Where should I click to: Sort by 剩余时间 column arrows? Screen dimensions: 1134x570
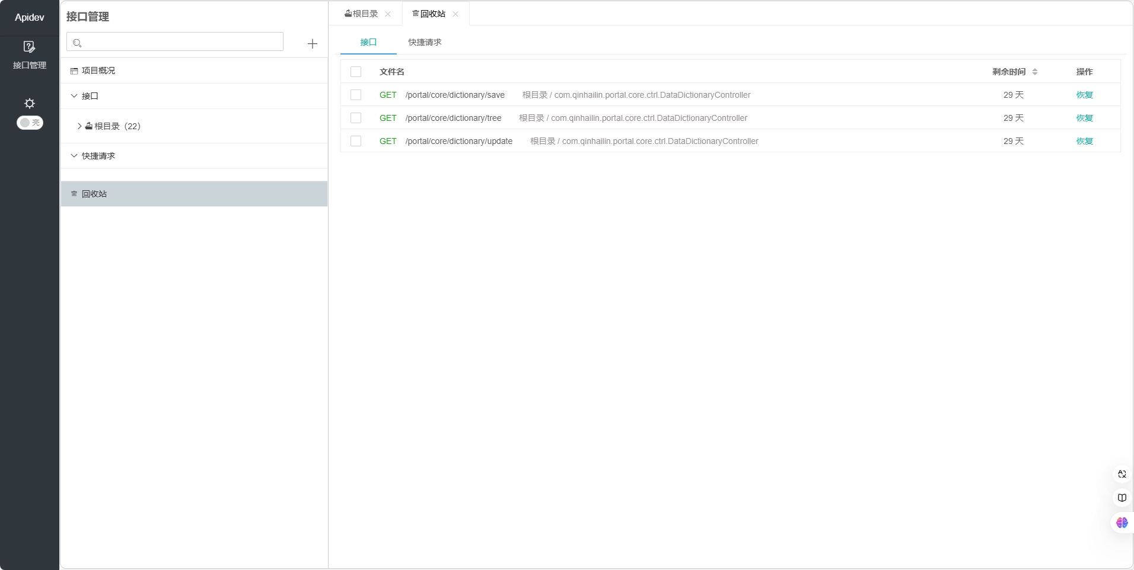point(1034,72)
